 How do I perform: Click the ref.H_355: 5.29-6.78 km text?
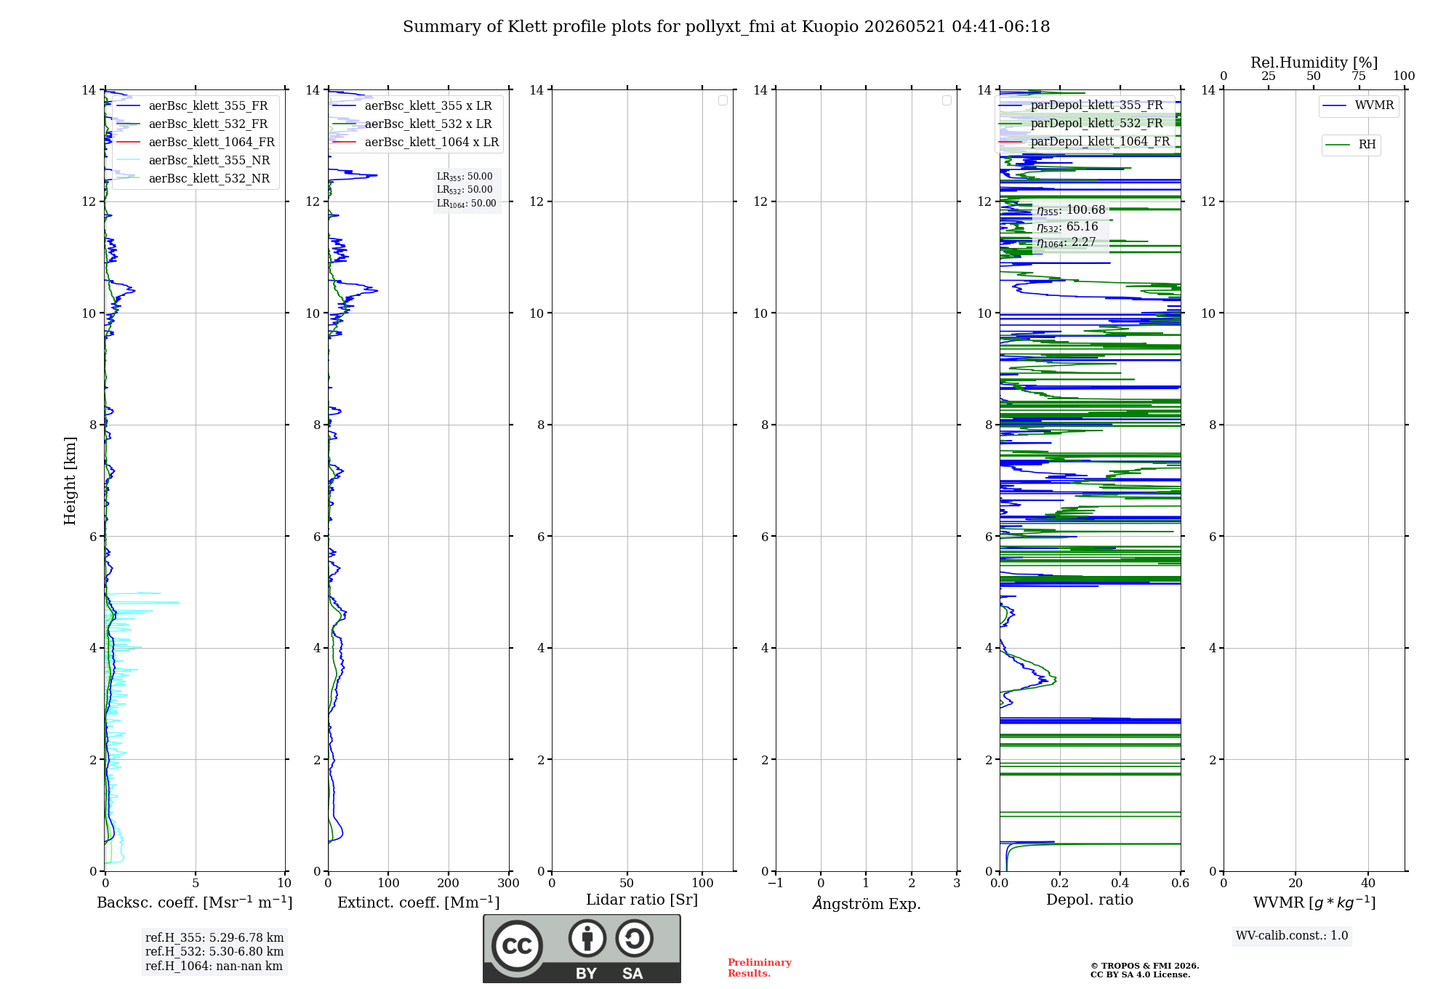click(x=214, y=938)
